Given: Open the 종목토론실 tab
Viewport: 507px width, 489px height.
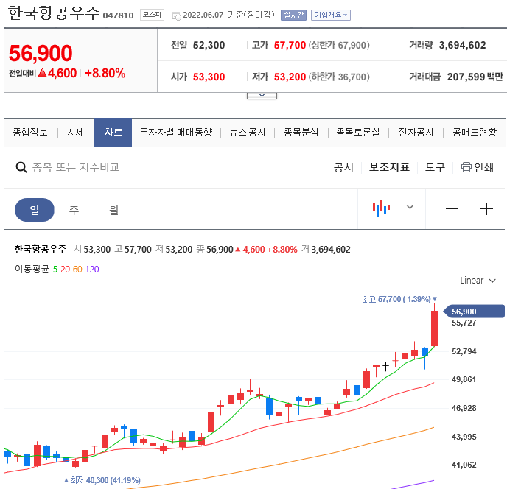Looking at the screenshot, I should click(x=358, y=132).
